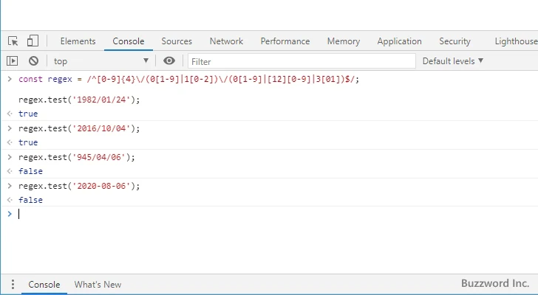Open the drawer's three-dot menu
This screenshot has width=538, height=295.
13,284
